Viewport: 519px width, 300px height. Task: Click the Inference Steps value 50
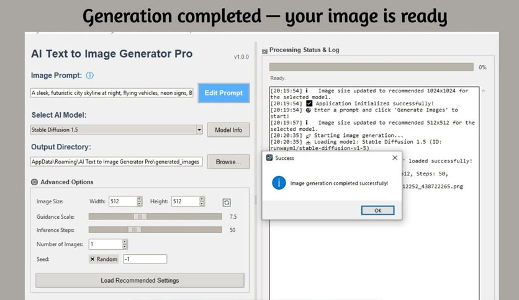(233, 230)
